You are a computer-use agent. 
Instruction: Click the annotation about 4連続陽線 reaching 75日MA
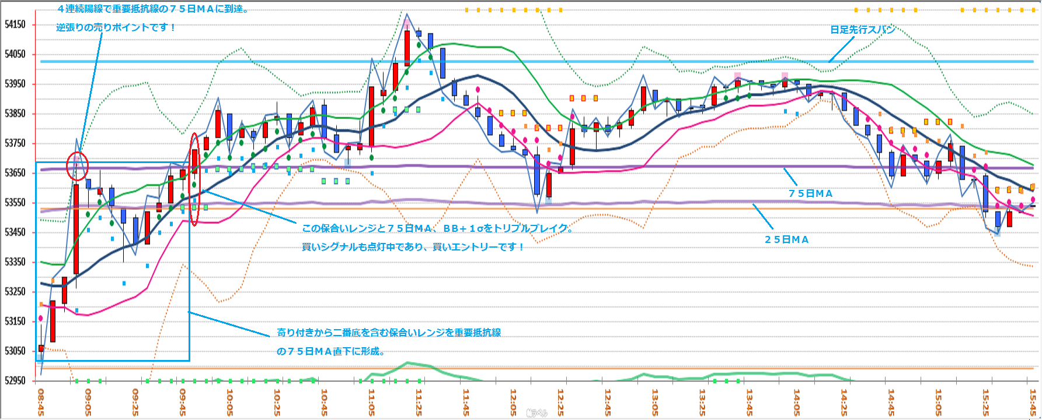154,9
